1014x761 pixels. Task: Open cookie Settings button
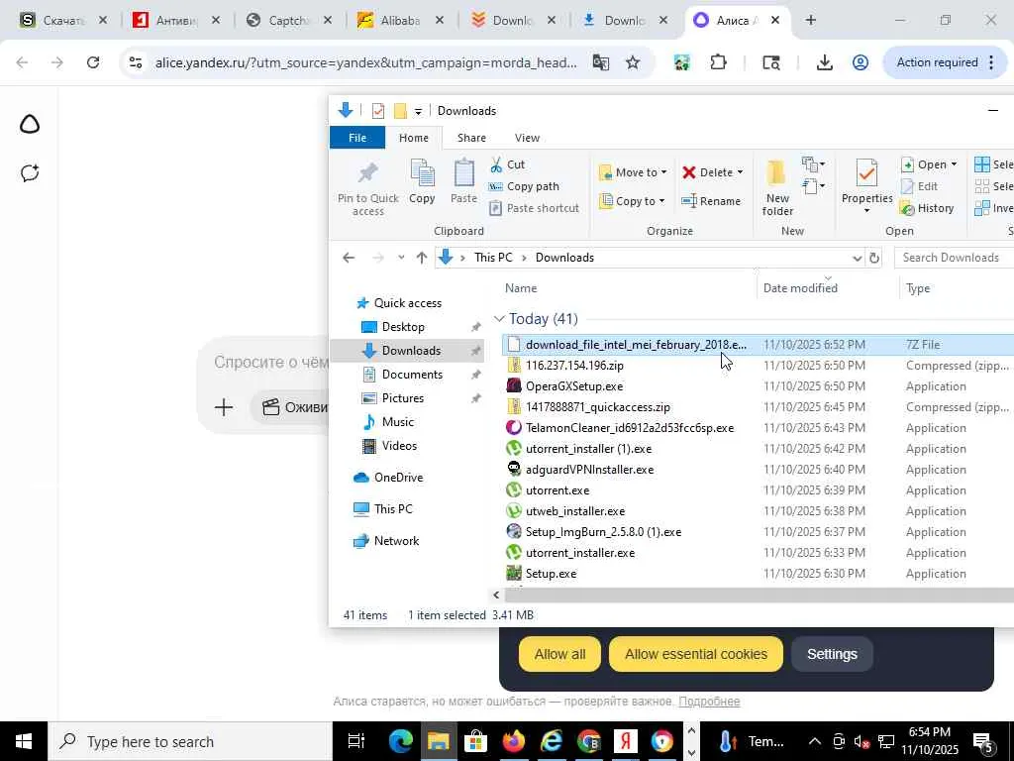[832, 654]
